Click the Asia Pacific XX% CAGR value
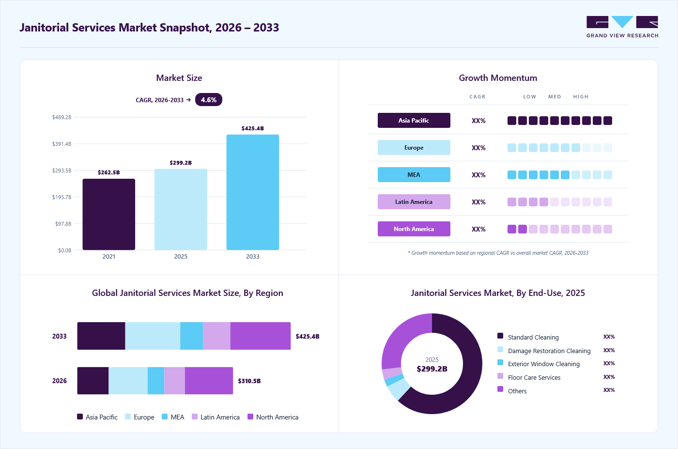This screenshot has width=678, height=449. (x=478, y=121)
